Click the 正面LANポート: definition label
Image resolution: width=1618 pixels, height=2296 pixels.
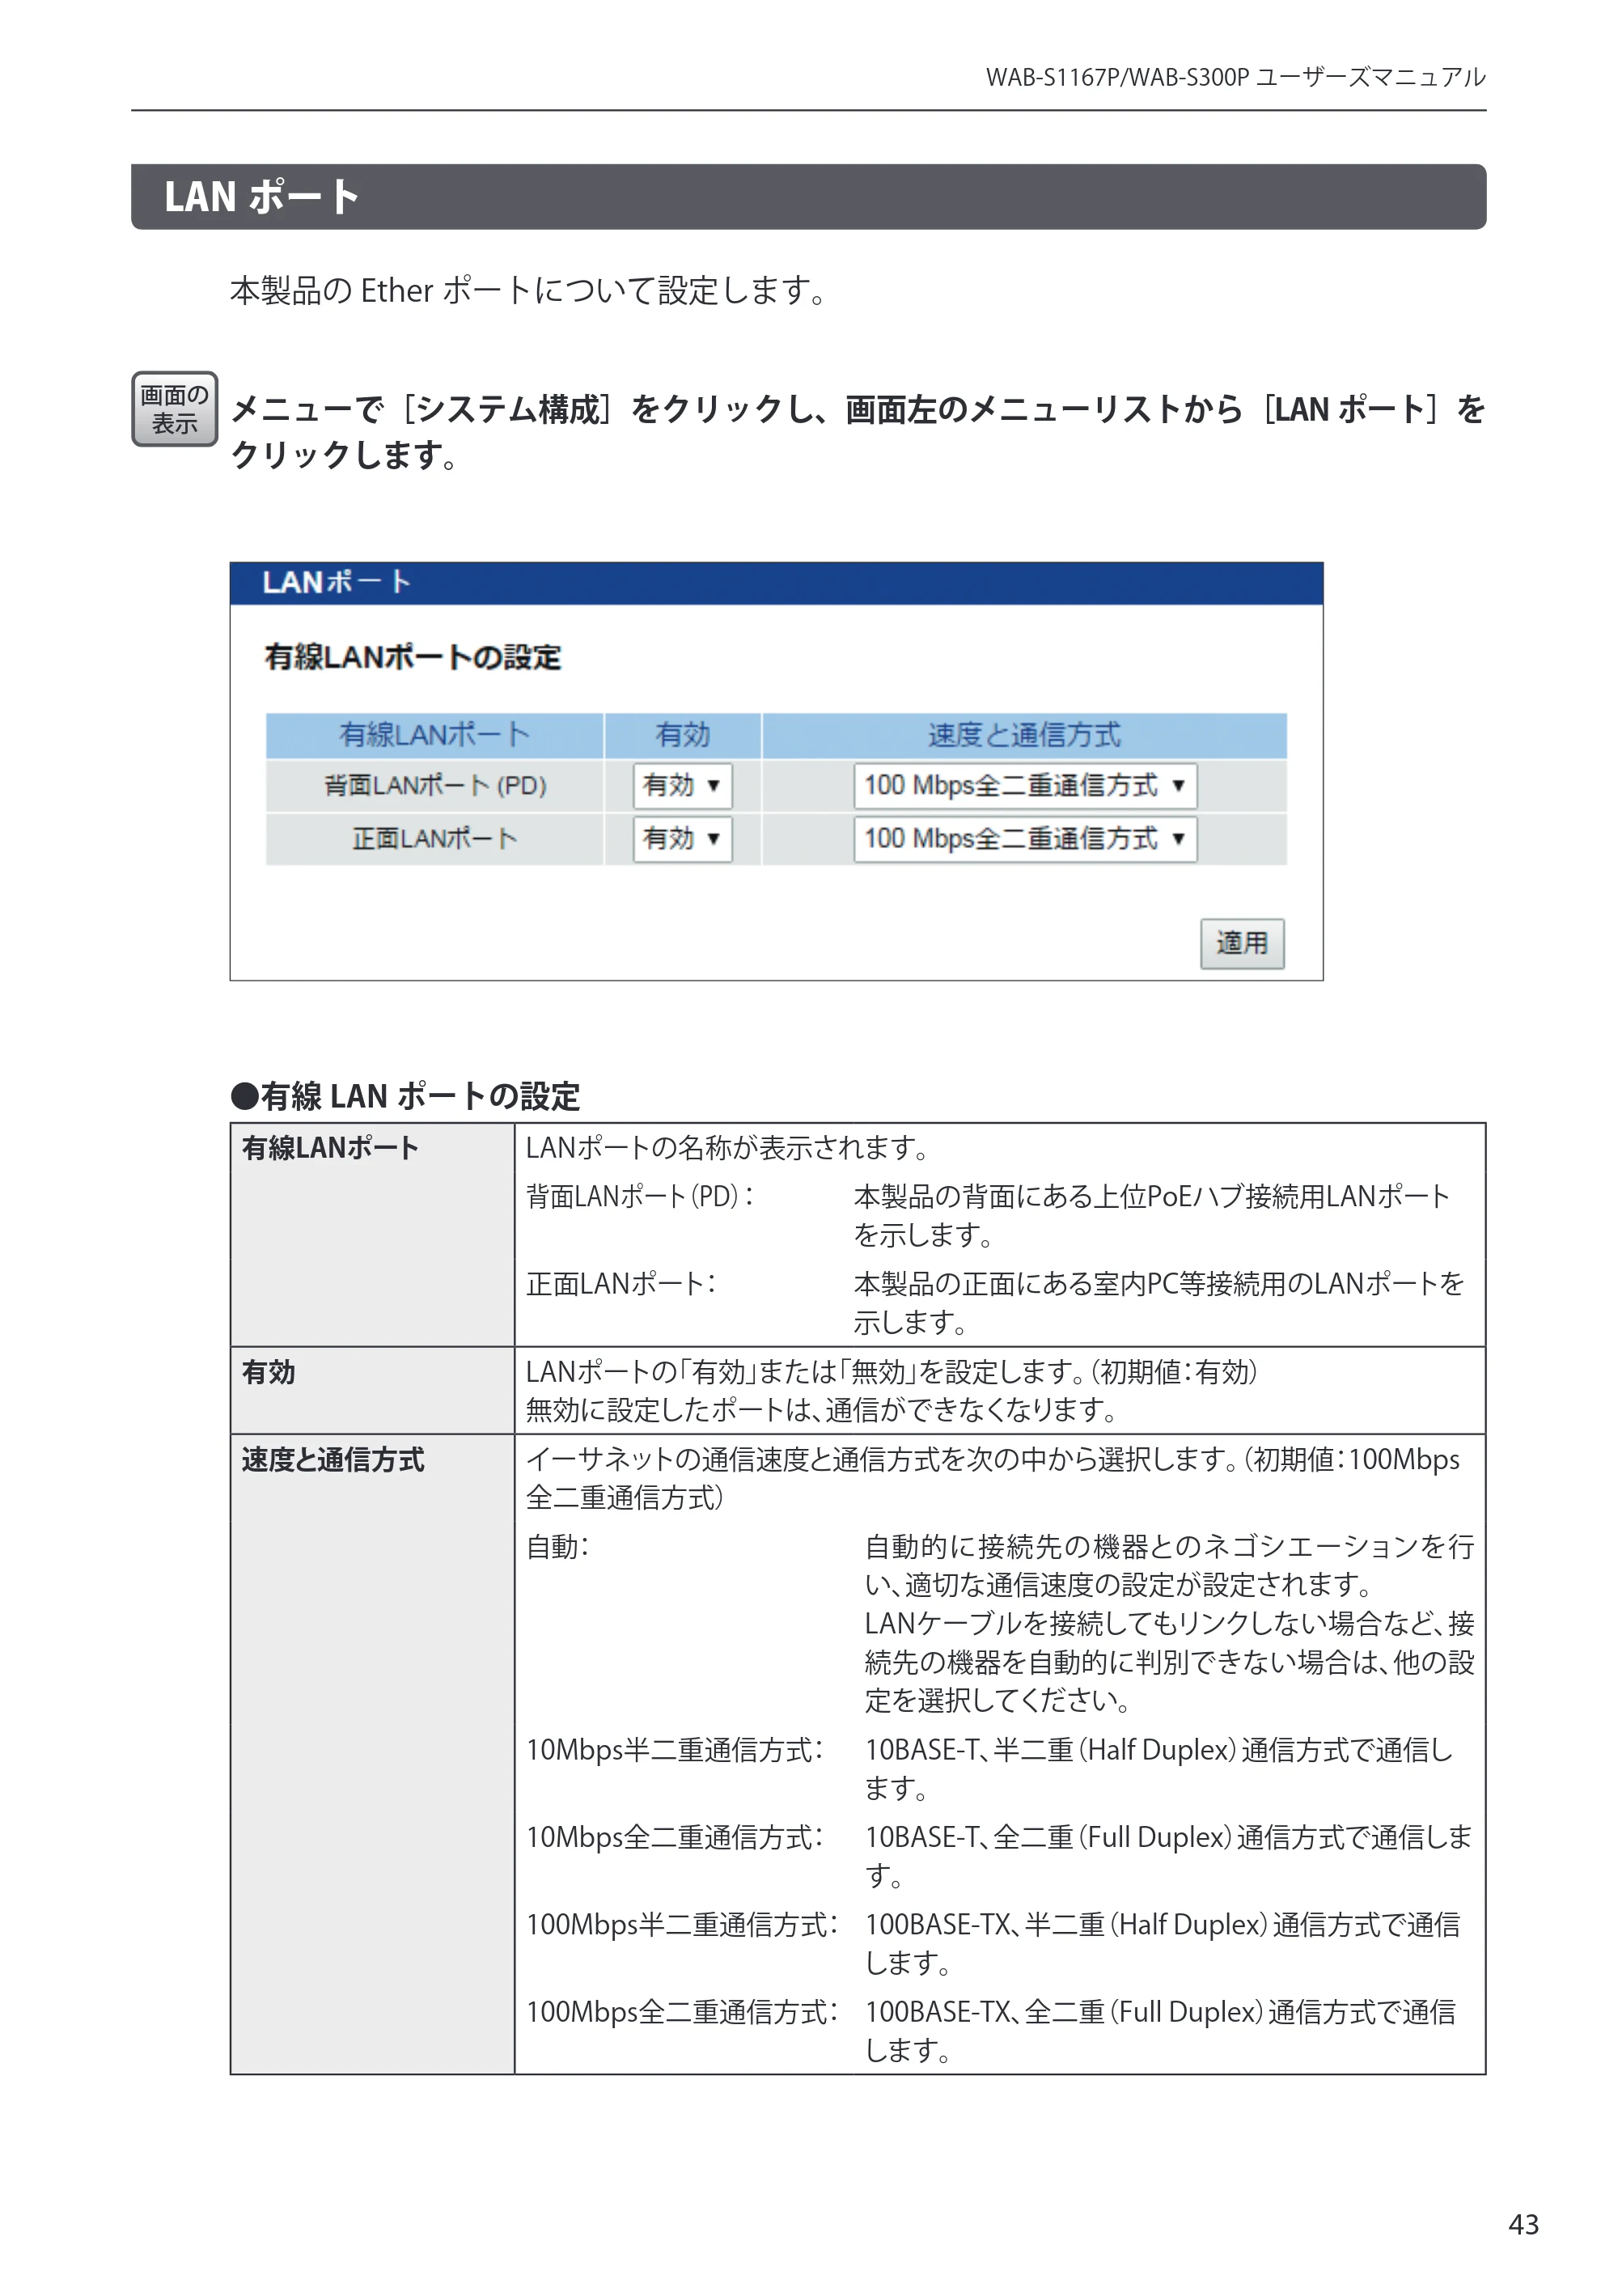click(x=621, y=1284)
